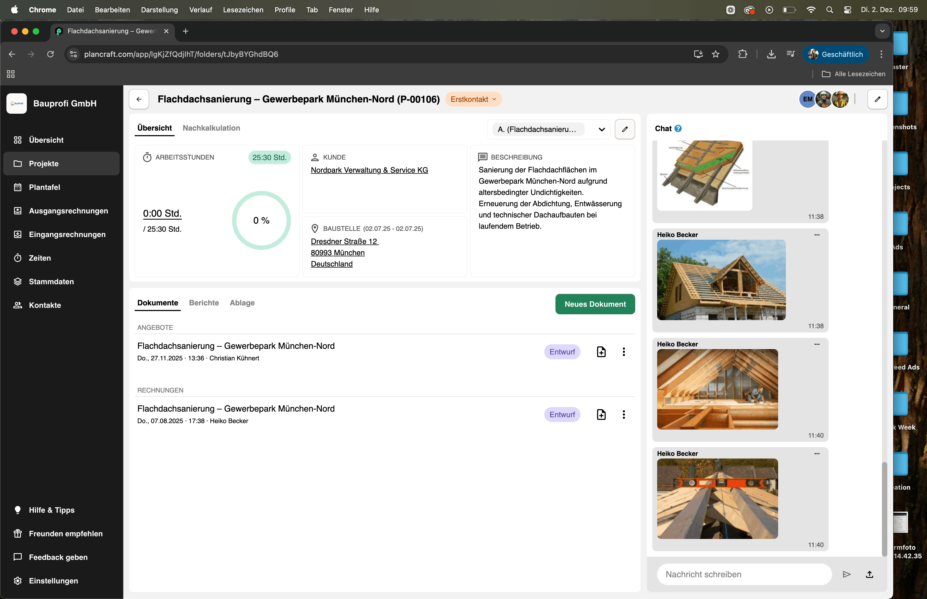927x599 pixels.
Task: Click the 0 % hours progress ring
Action: click(x=262, y=220)
